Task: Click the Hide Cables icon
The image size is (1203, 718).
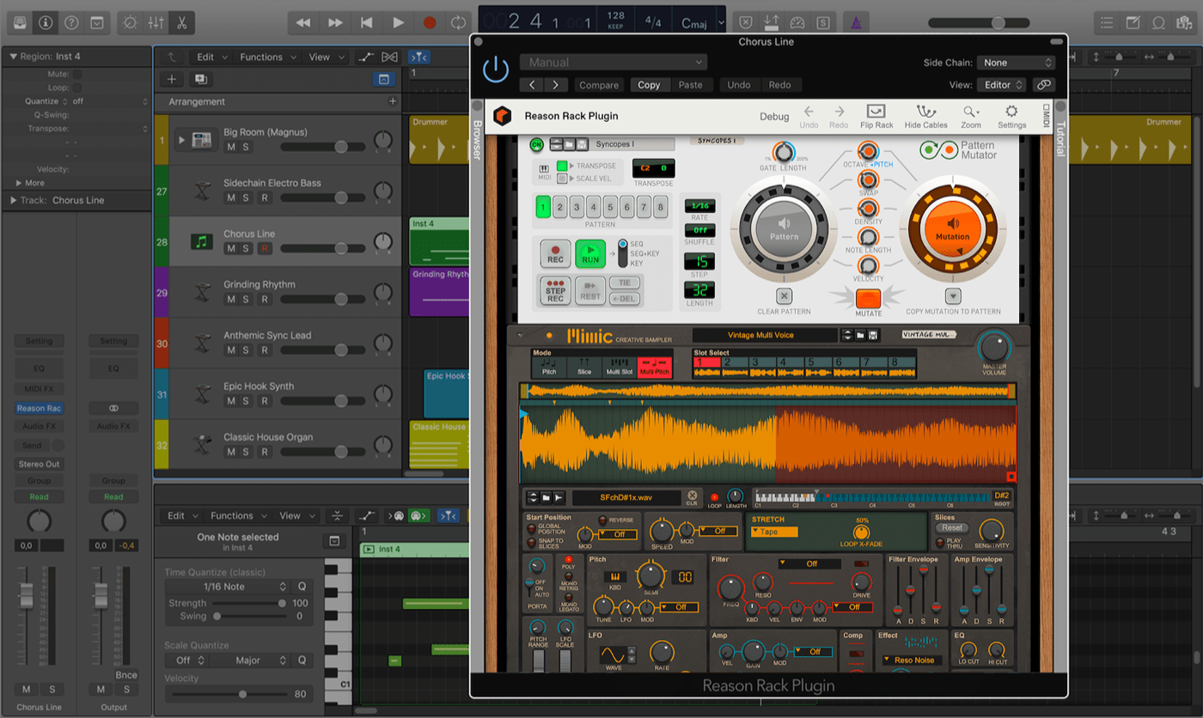Action: (925, 113)
